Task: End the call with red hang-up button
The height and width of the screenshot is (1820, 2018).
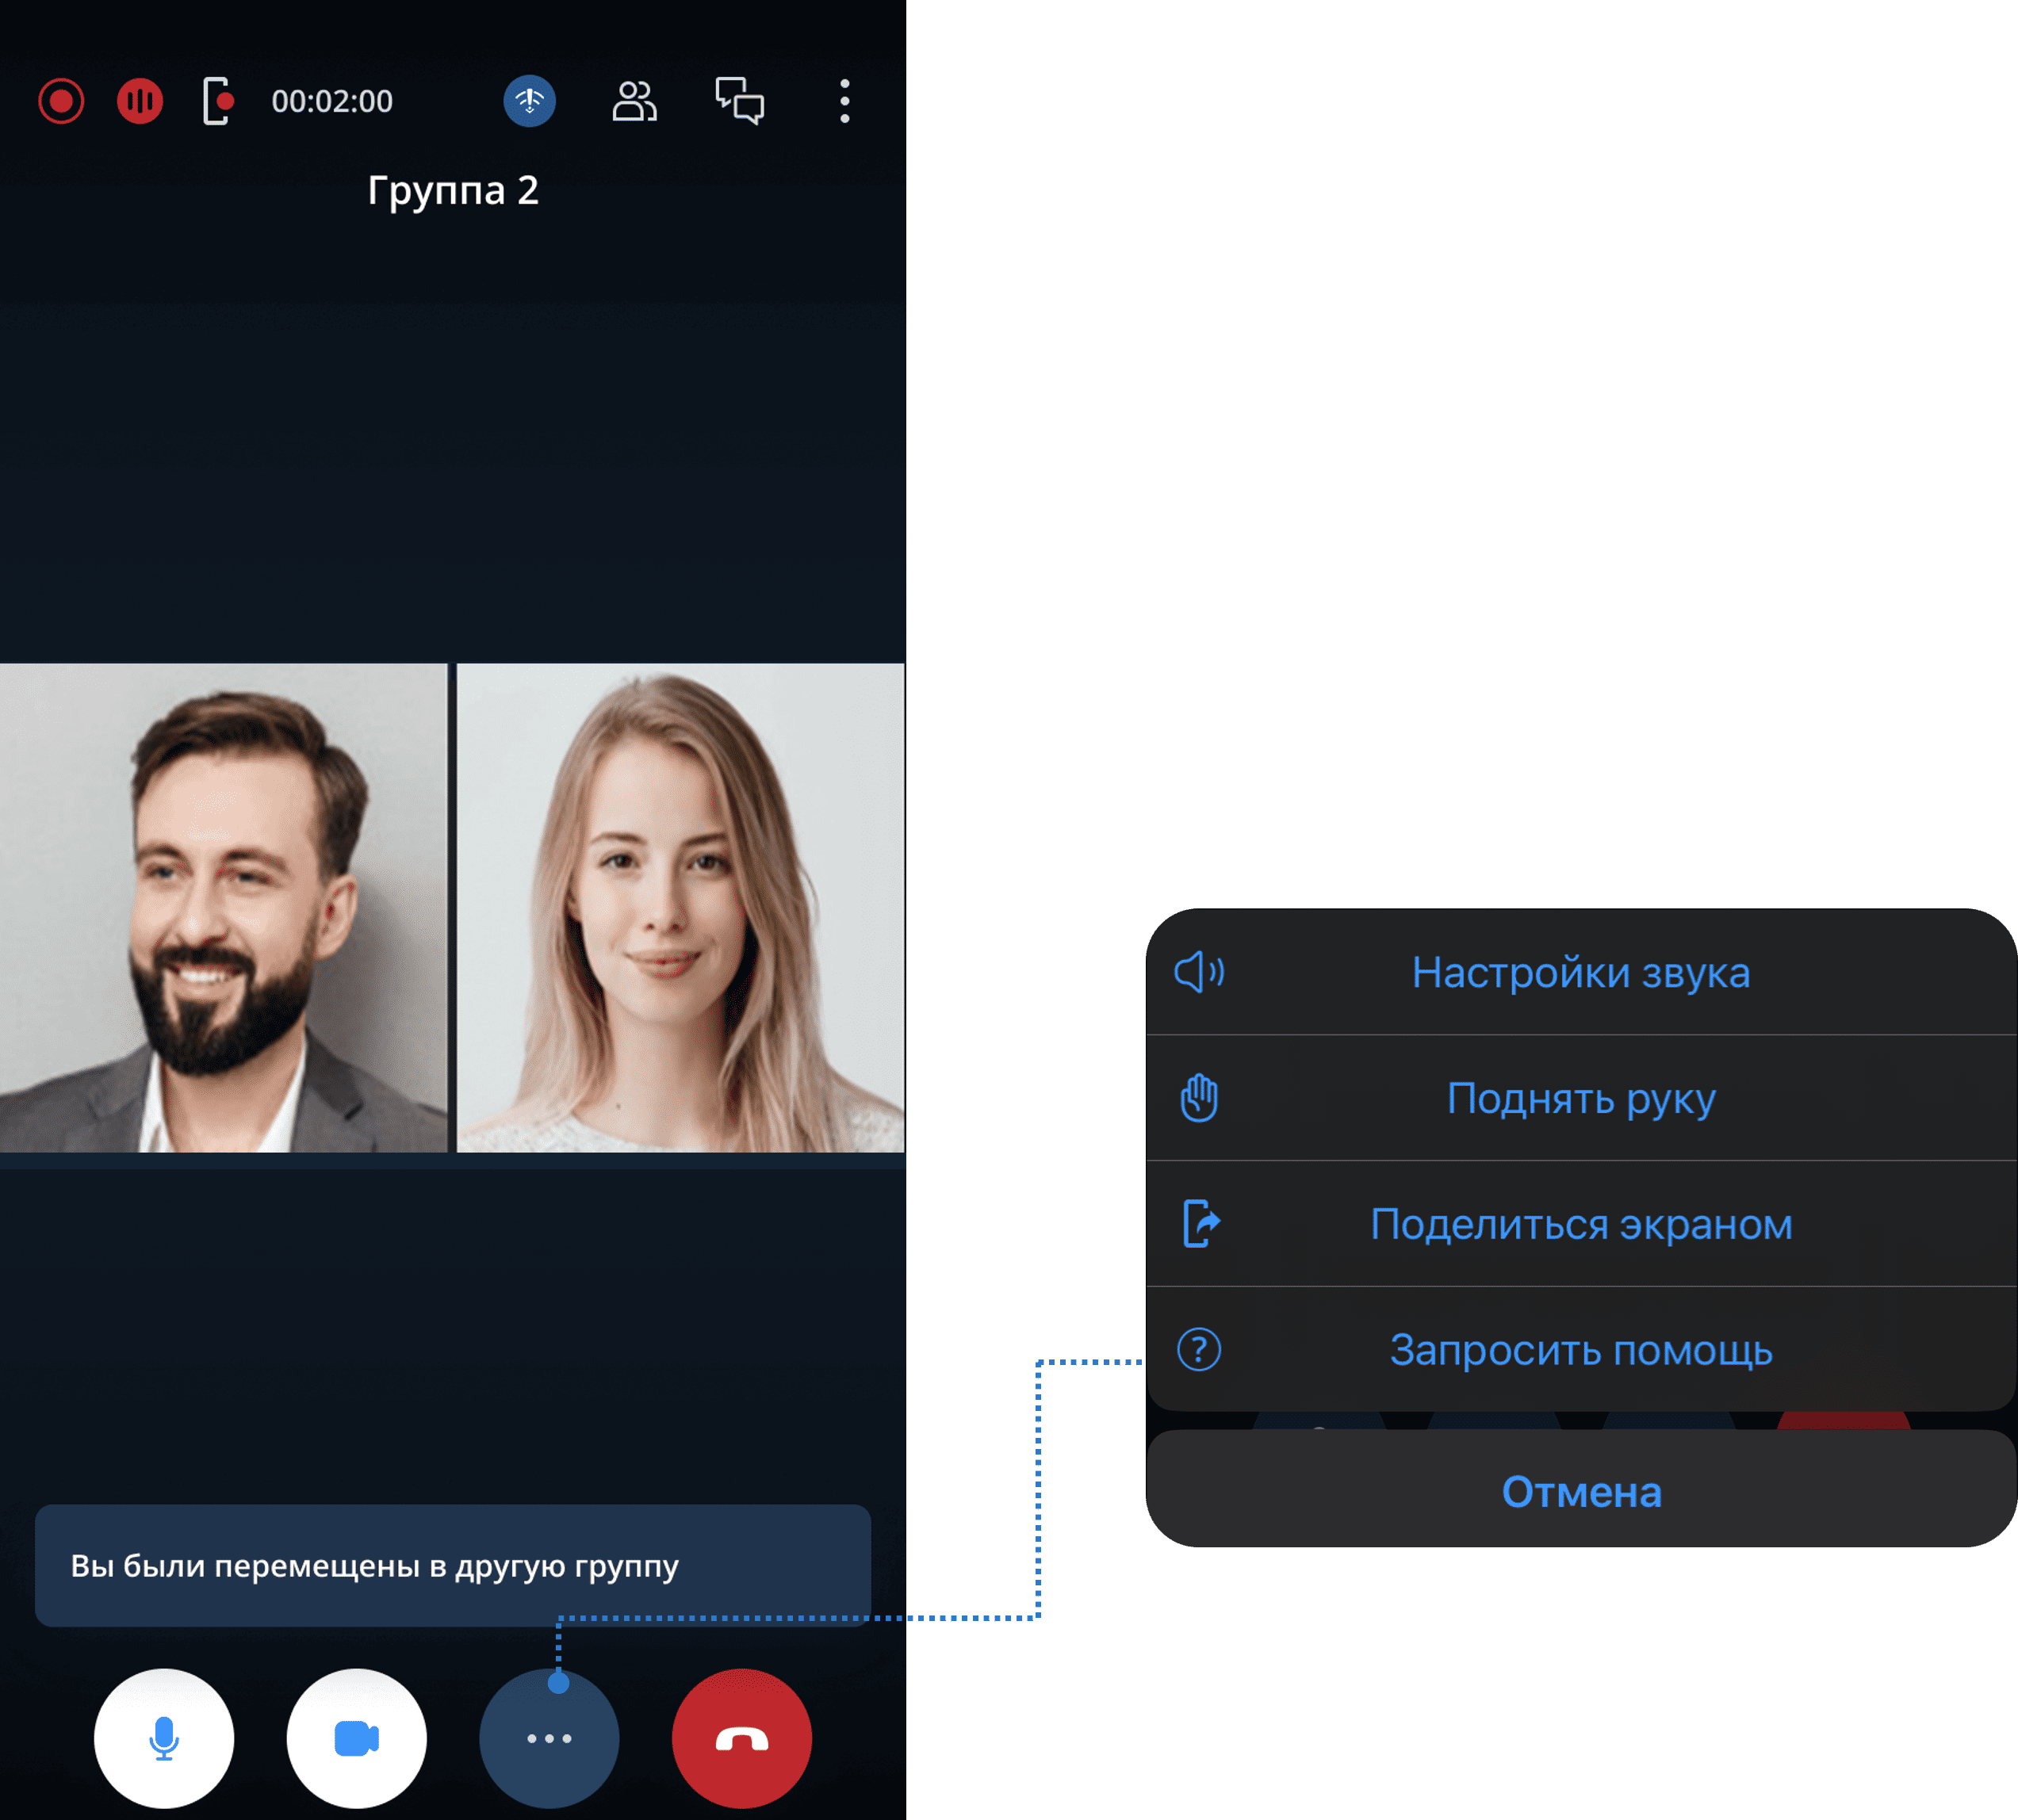Action: [741, 1738]
